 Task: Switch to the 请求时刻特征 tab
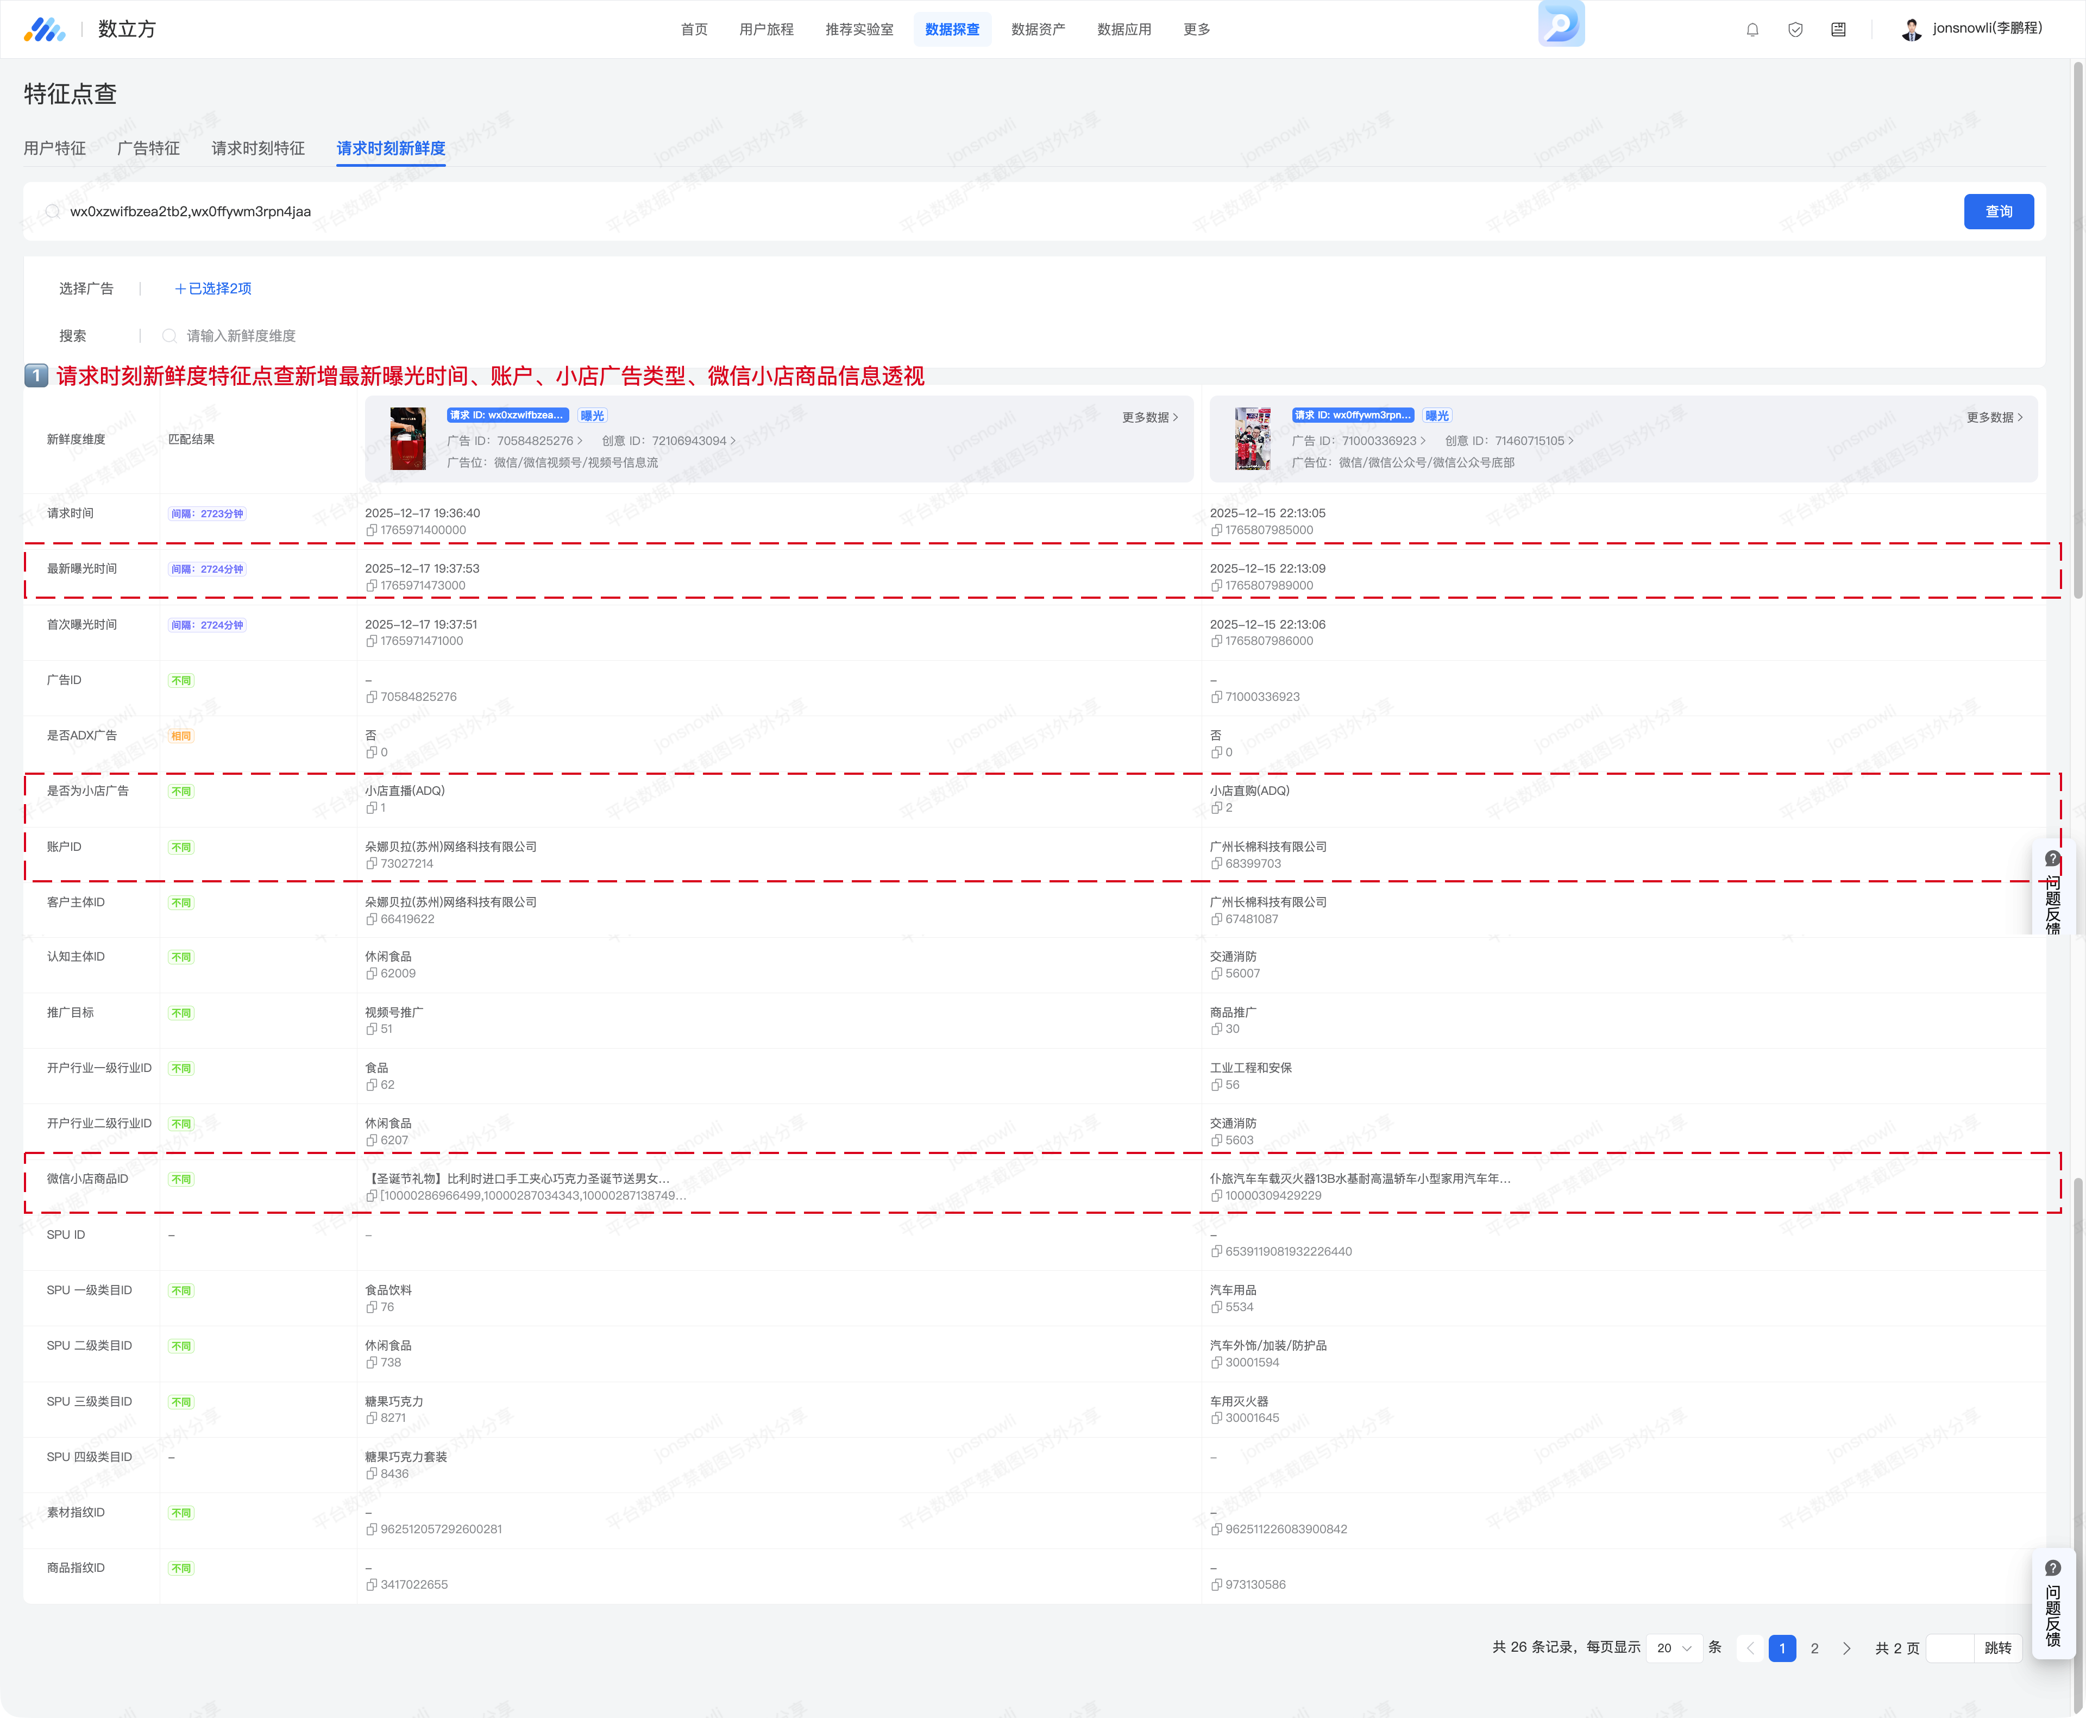pyautogui.click(x=257, y=148)
